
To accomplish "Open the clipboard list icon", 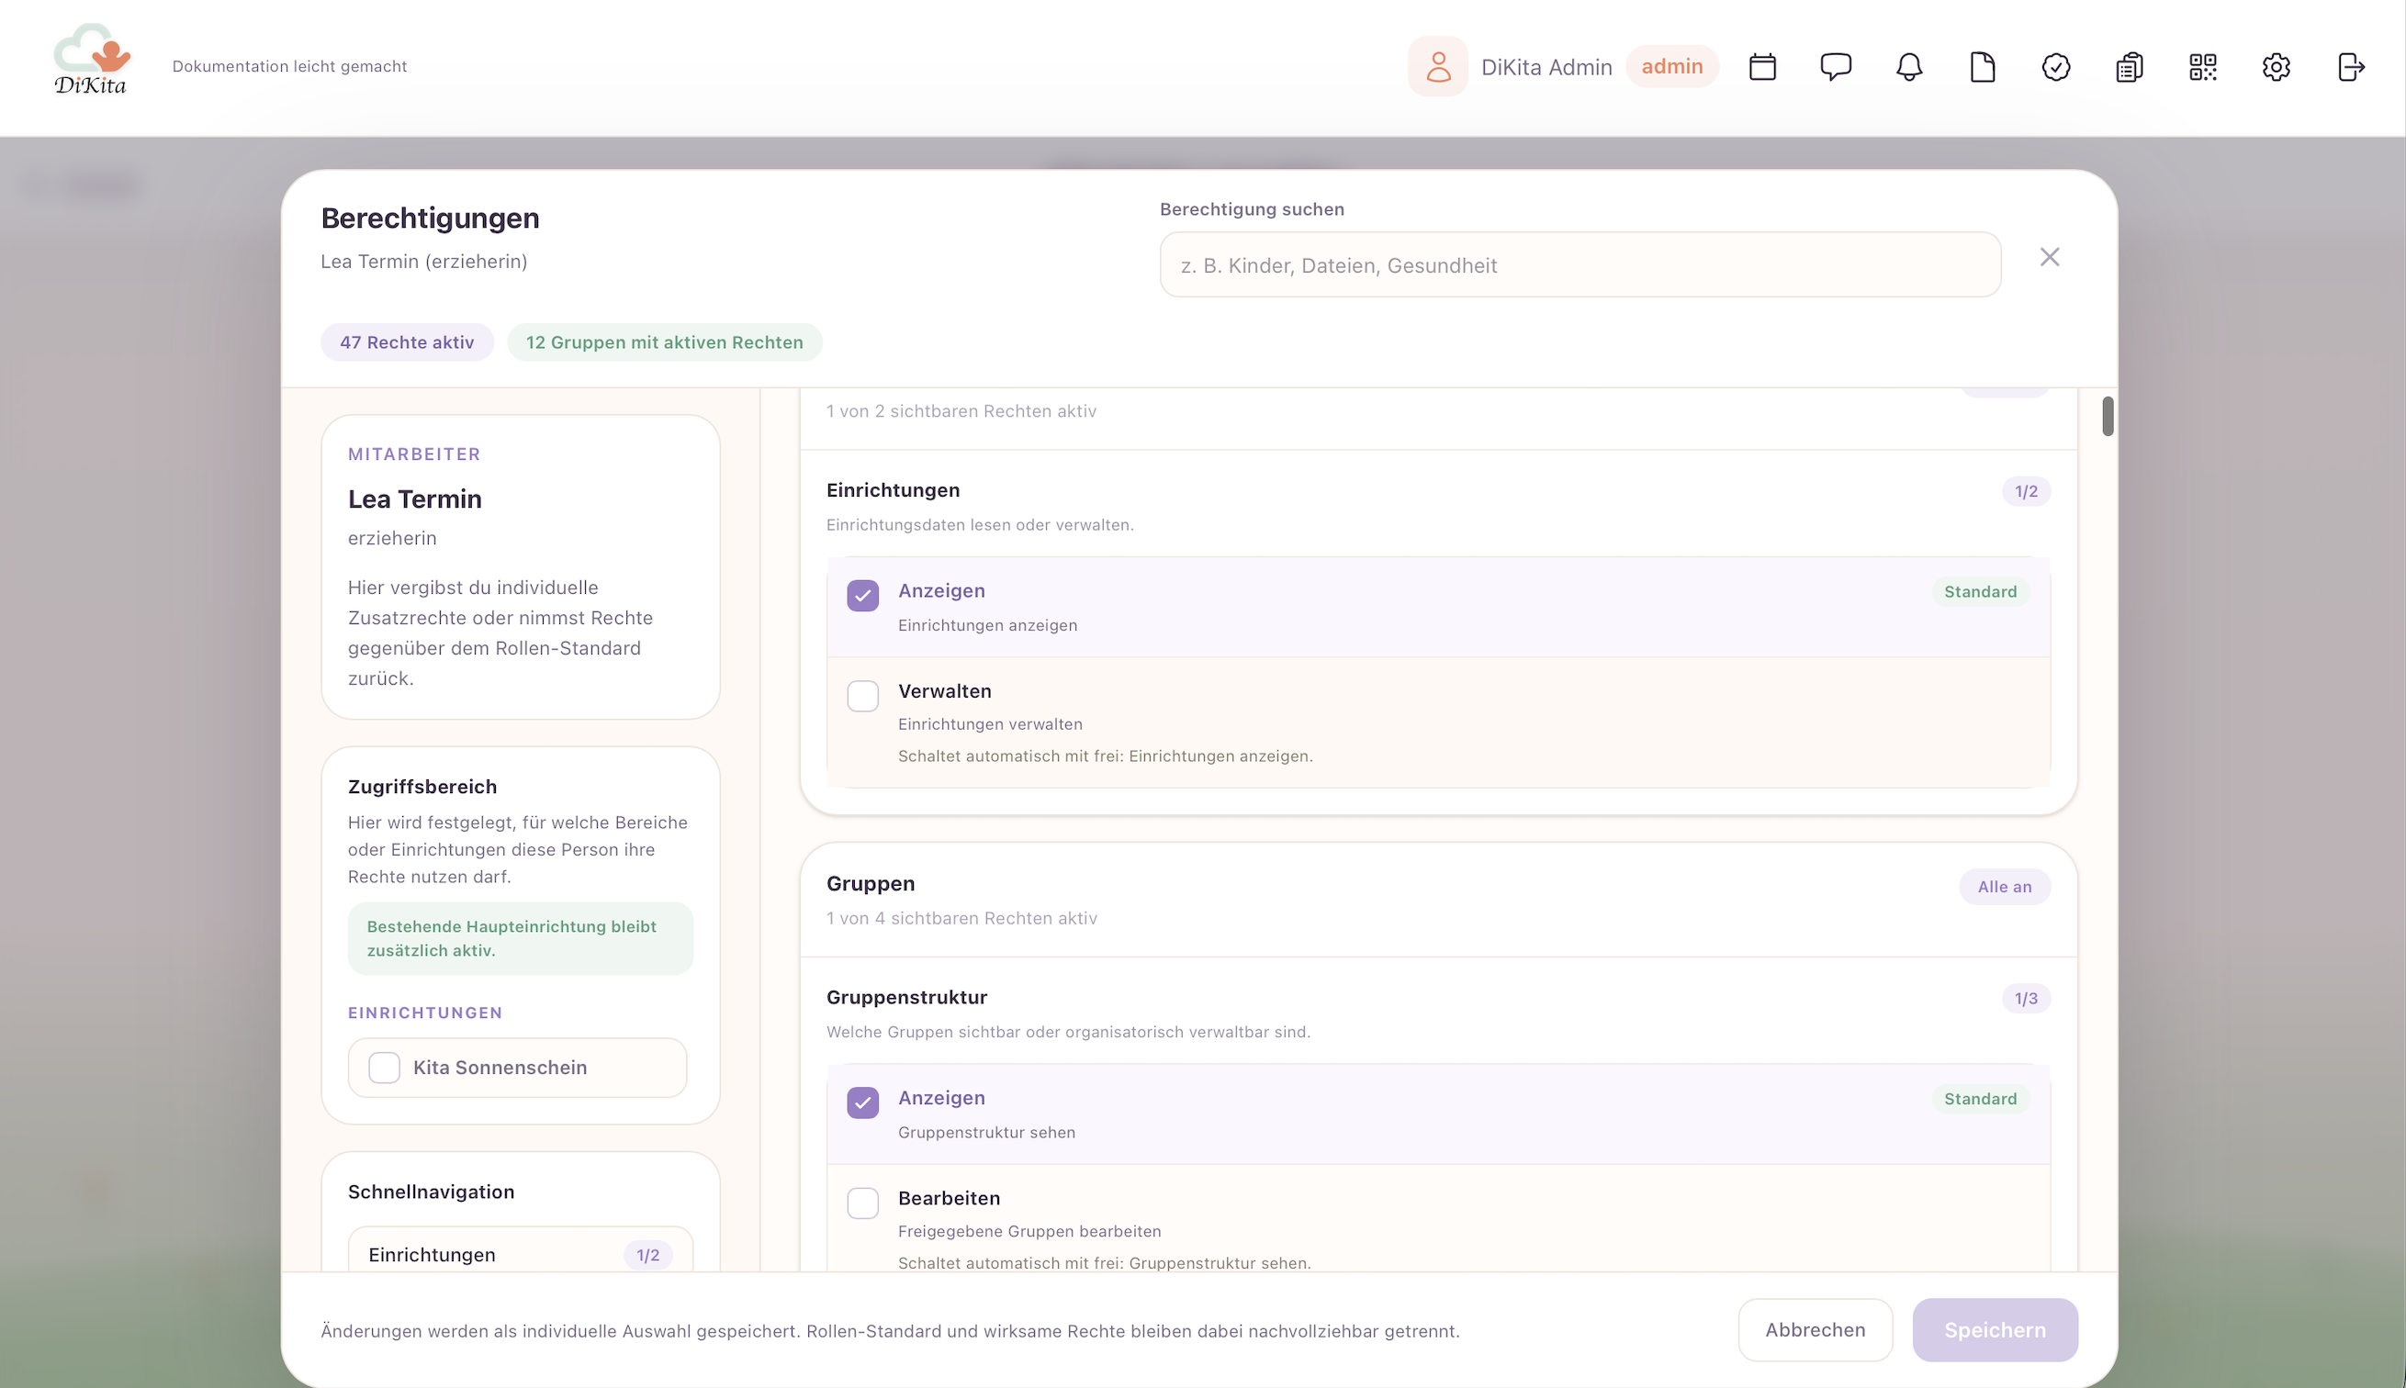I will point(2130,67).
